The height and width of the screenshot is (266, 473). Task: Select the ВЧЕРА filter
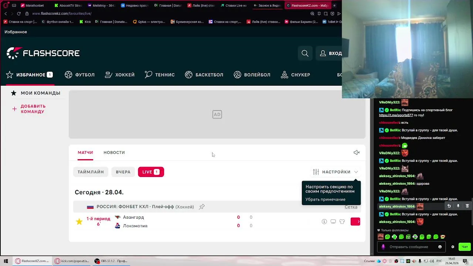point(123,172)
